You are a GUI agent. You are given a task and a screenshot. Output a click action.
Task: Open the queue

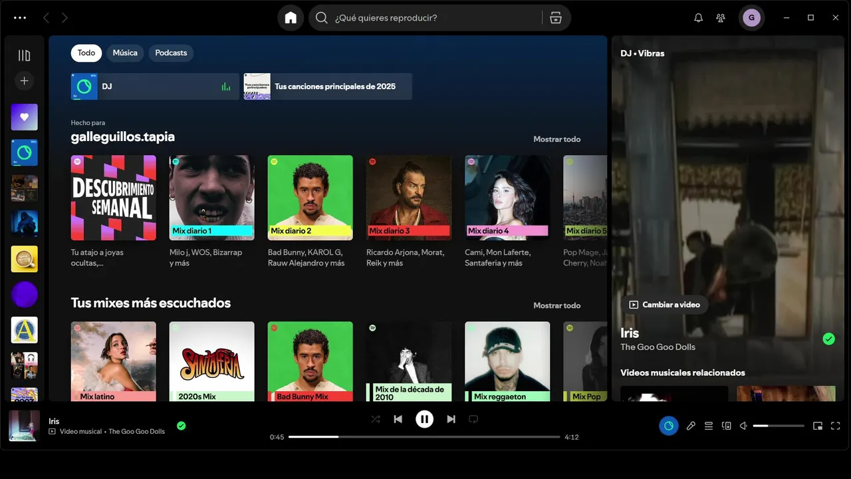[x=709, y=426]
